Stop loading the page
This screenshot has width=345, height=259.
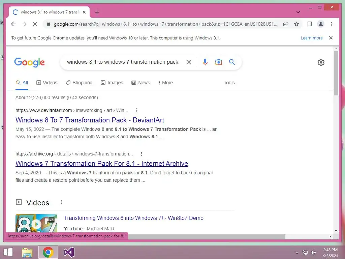[x=35, y=24]
